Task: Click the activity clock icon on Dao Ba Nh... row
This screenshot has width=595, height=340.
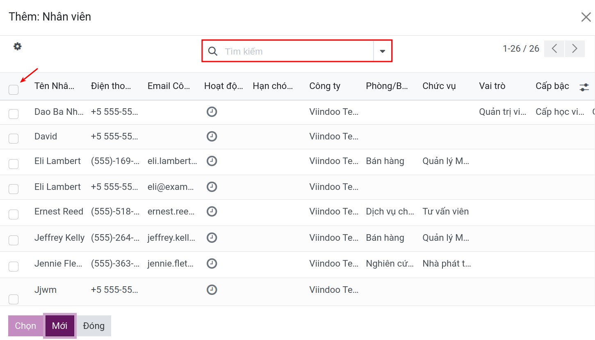Action: (212, 112)
